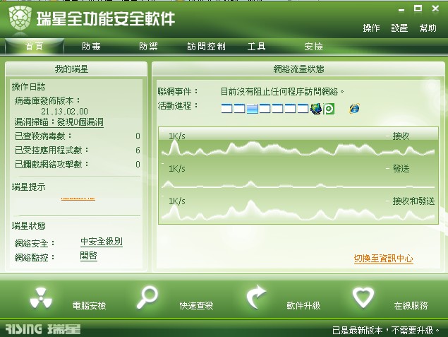Click the 電腦安檢 button label
The height and width of the screenshot is (337, 448).
click(x=89, y=305)
